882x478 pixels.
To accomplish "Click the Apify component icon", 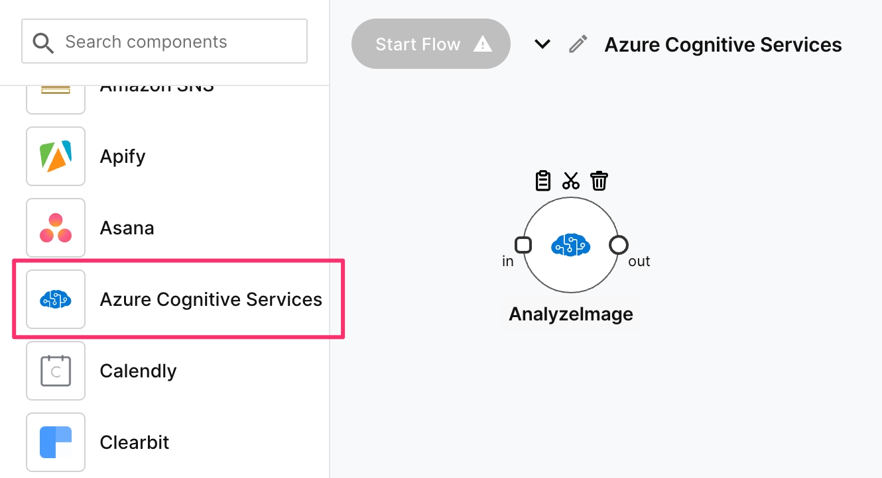I will [56, 156].
